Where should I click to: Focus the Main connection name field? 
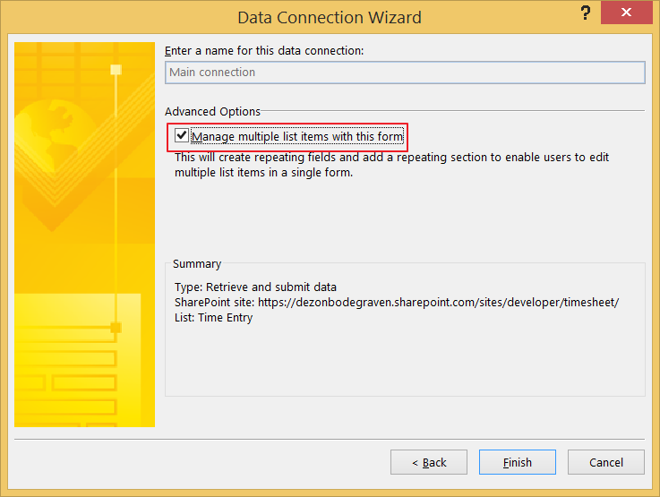point(405,73)
